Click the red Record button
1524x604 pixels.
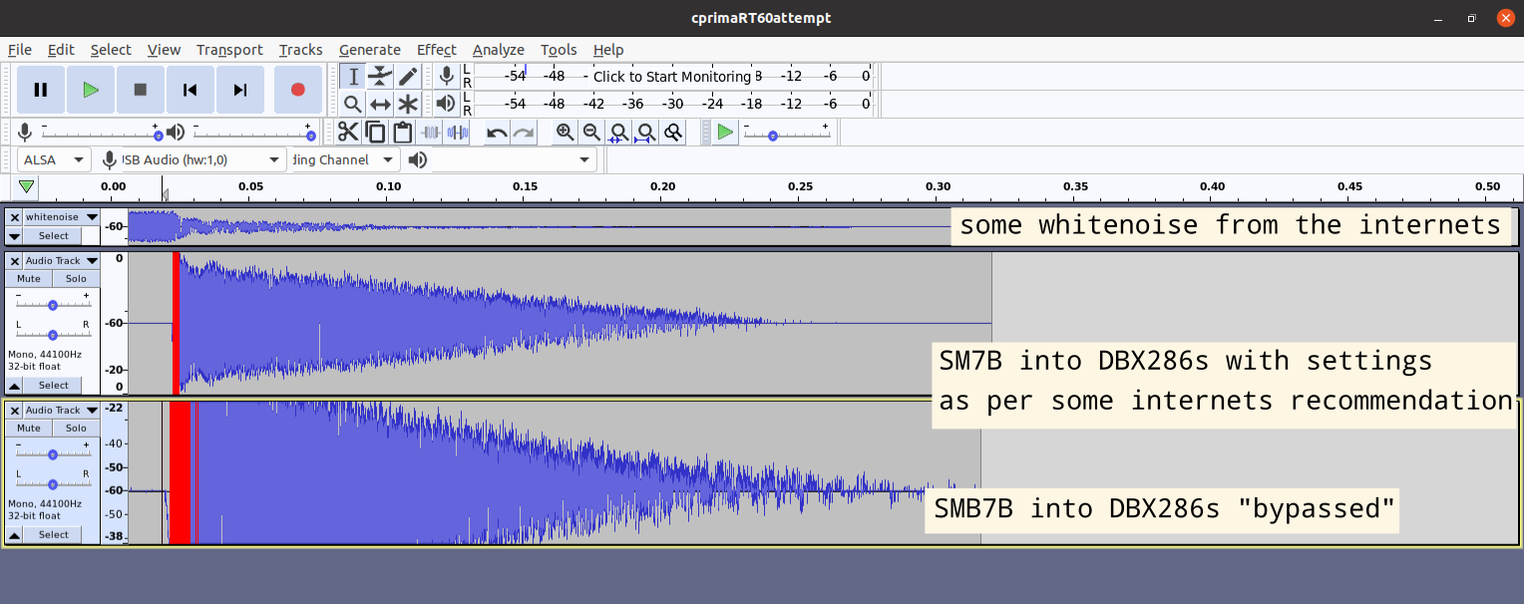point(297,90)
